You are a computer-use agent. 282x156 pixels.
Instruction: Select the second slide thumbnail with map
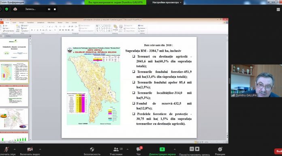(14, 73)
